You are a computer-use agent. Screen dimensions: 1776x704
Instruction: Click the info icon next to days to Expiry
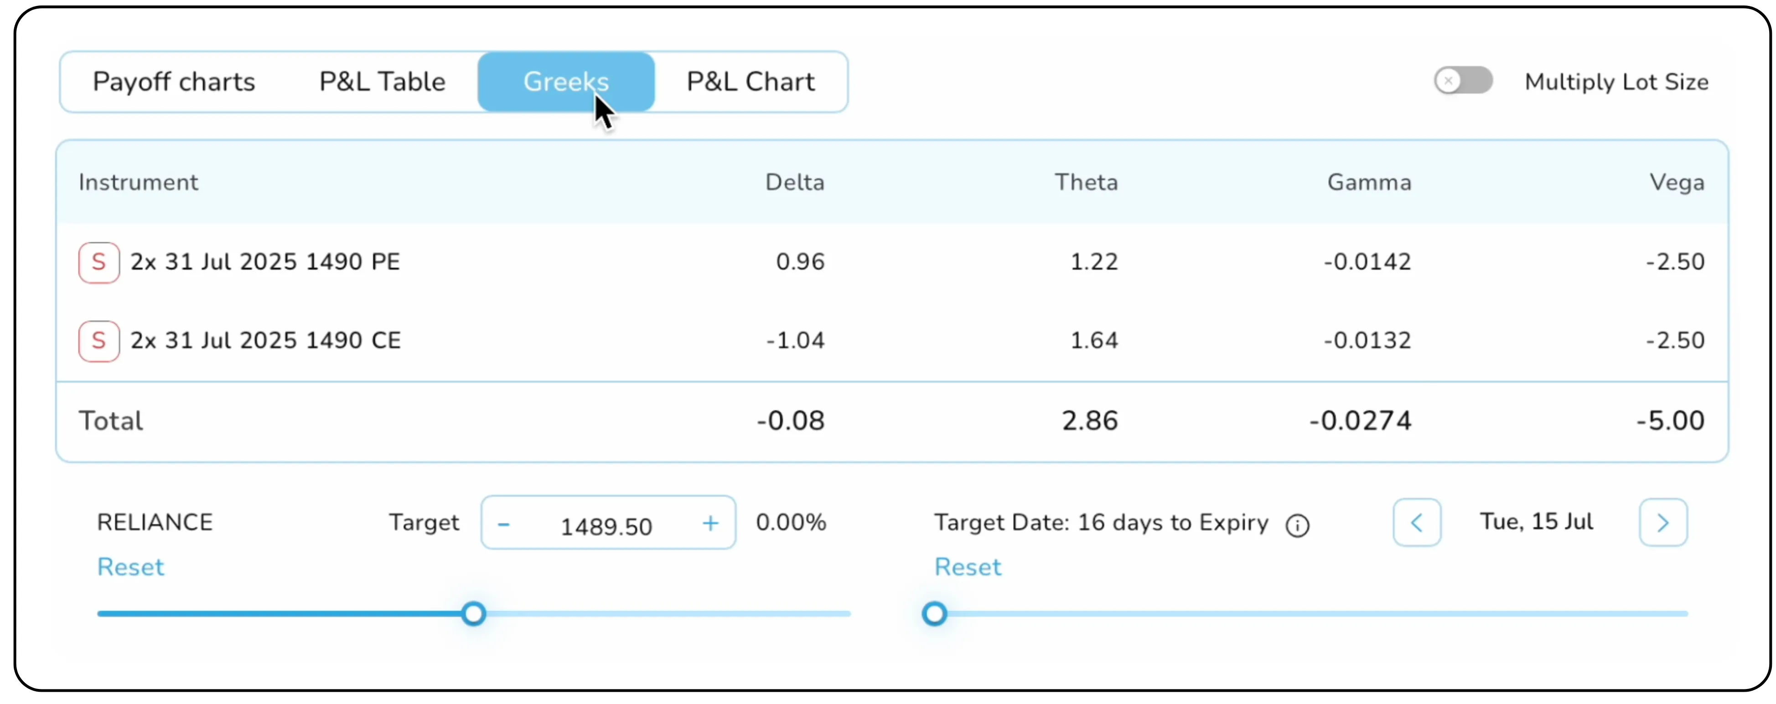pyautogui.click(x=1297, y=525)
